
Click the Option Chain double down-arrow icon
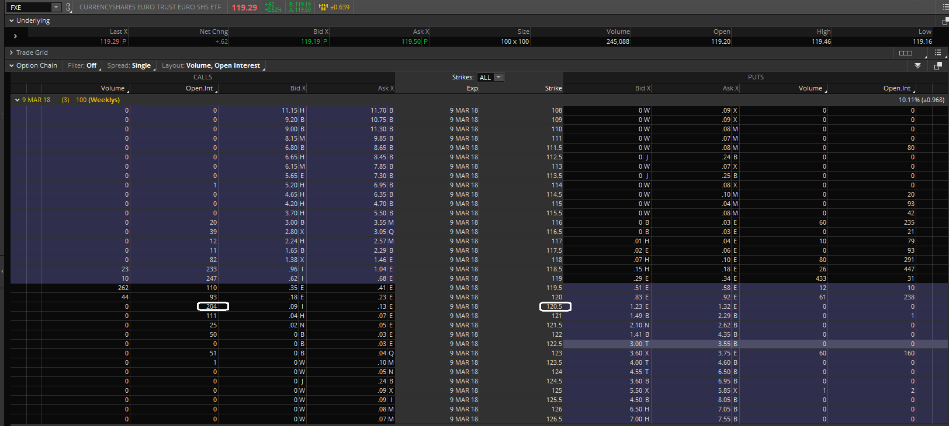pyautogui.click(x=917, y=66)
